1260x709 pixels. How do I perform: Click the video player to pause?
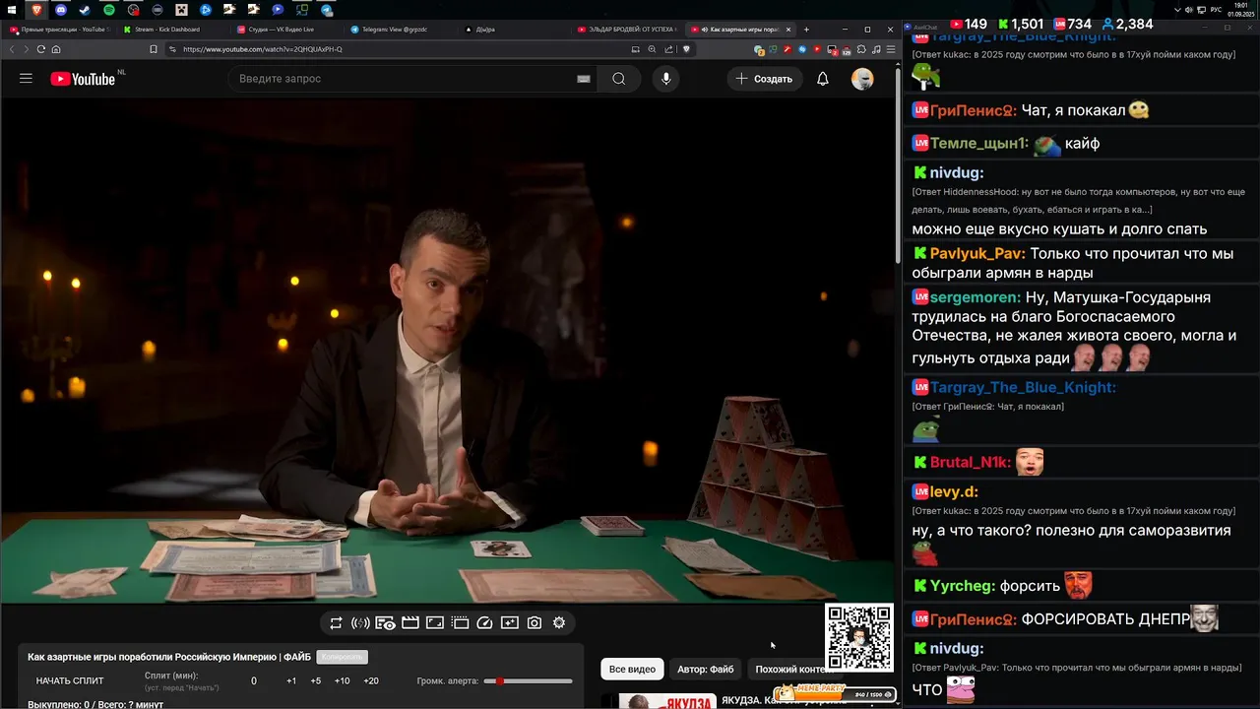448,350
